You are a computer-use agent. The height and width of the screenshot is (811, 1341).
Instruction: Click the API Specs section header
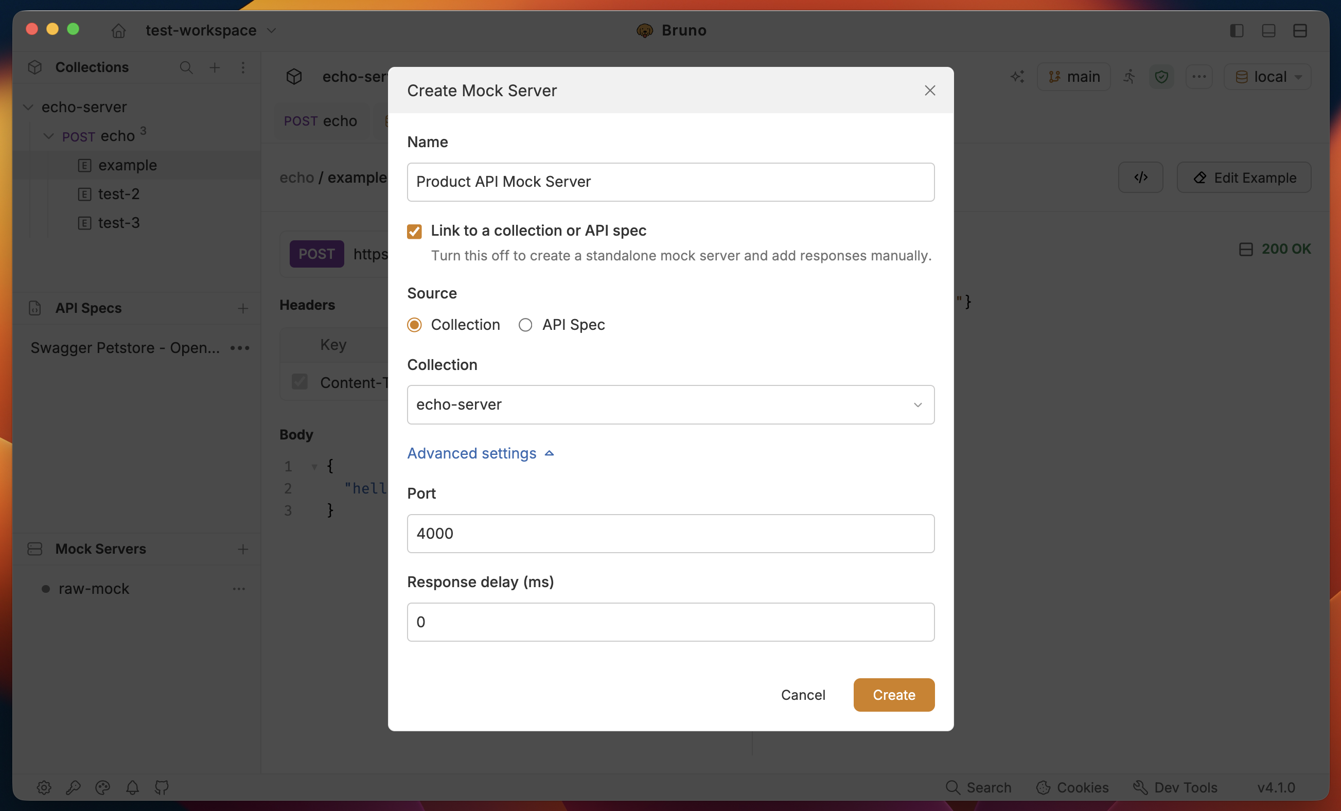[x=88, y=309]
